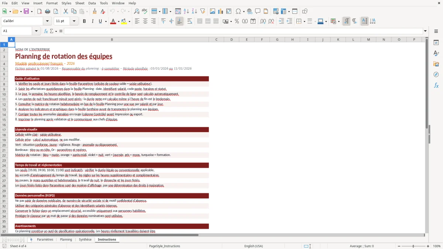Viewport: 443px width, 249px height.
Task: Insert image from toolbar
Action: point(212,11)
